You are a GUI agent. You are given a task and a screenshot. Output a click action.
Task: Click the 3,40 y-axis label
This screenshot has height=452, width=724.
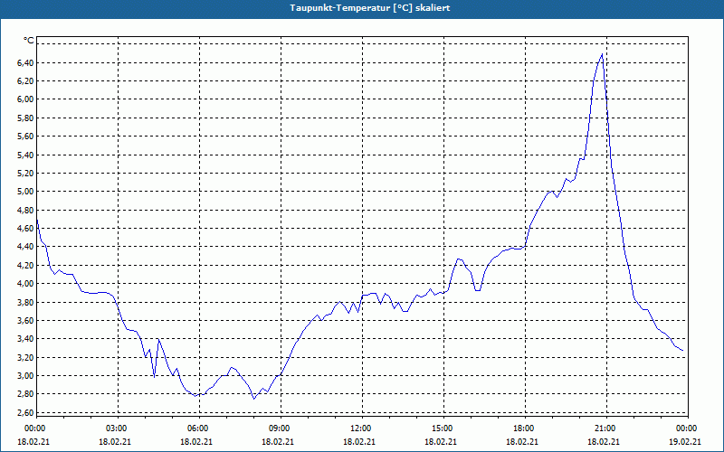coord(25,339)
